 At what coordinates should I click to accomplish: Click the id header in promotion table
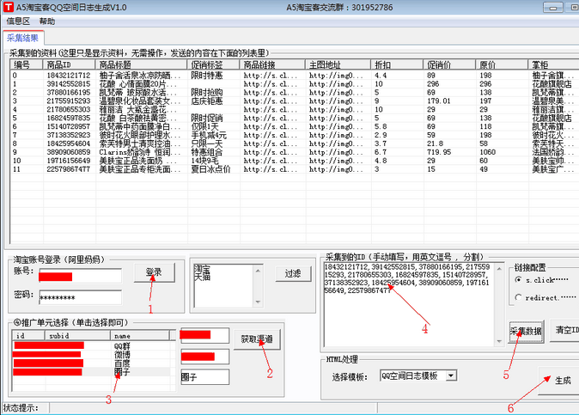coord(29,335)
